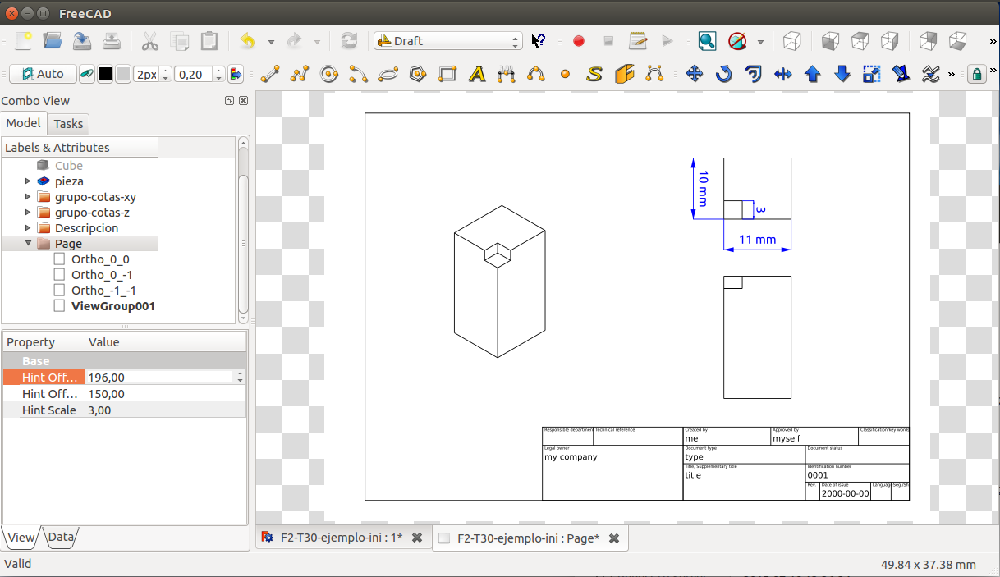The width and height of the screenshot is (1000, 577).
Task: Toggle the Ortho_0_0 checkbox
Action: 59,259
